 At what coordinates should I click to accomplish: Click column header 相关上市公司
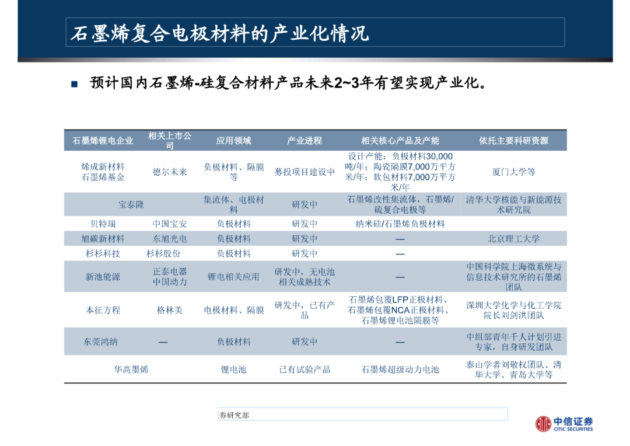click(170, 140)
